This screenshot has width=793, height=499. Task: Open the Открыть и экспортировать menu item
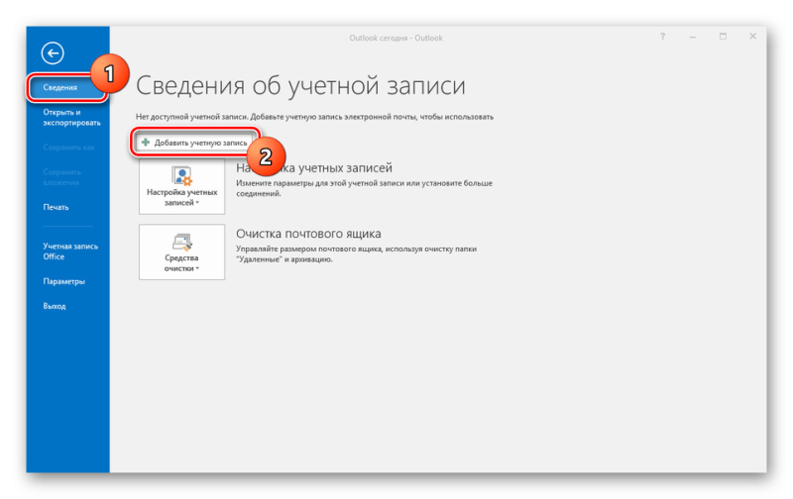71,117
